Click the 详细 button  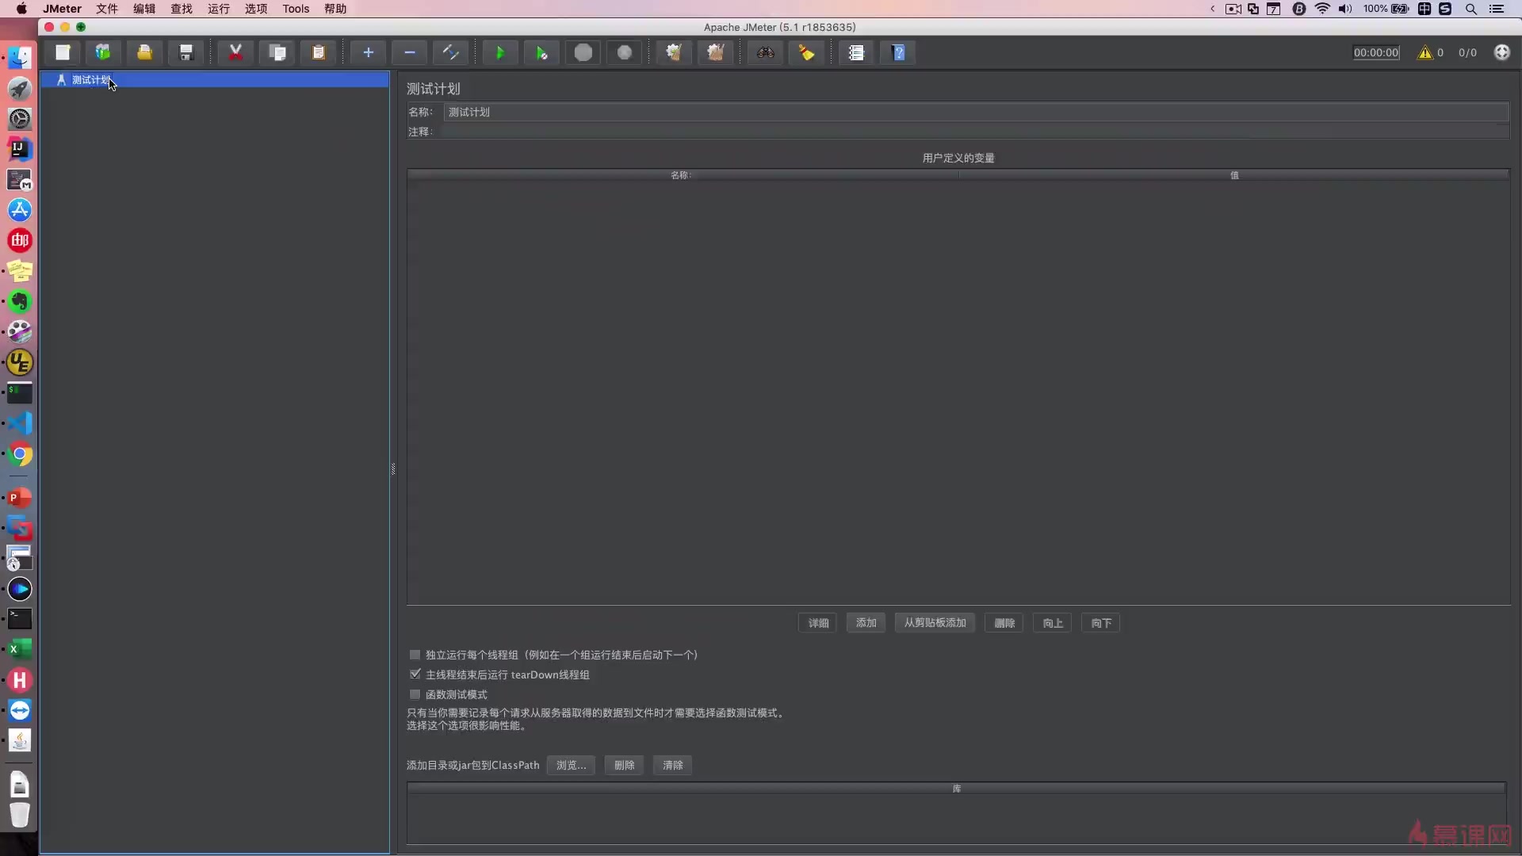(x=818, y=623)
